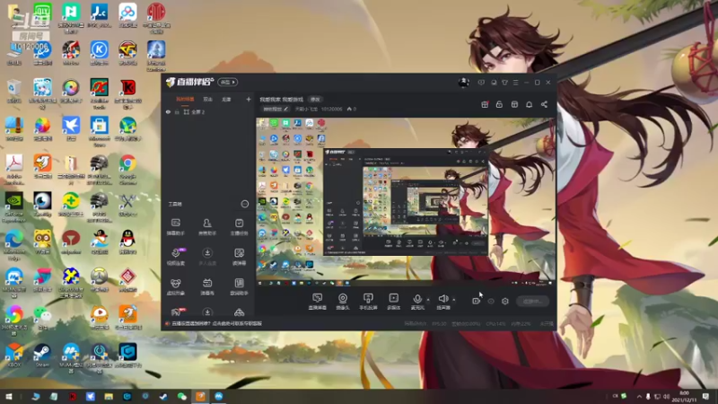
Task: Select the Steam desktop shortcut
Action: pyautogui.click(x=42, y=356)
